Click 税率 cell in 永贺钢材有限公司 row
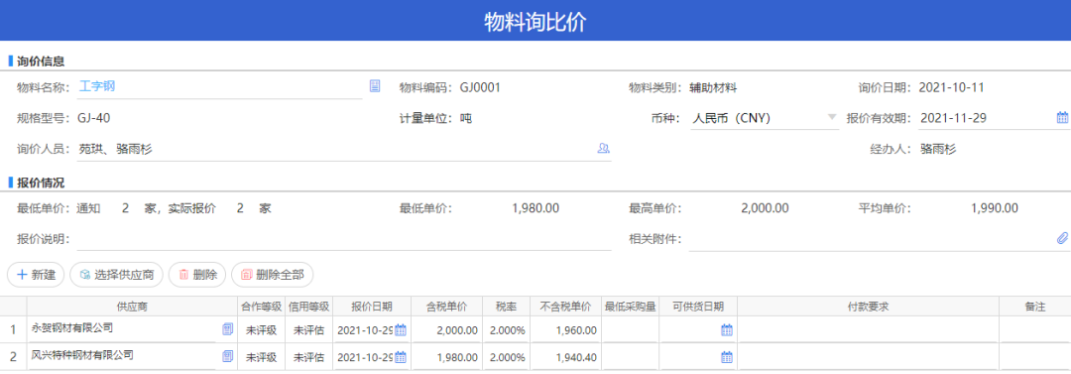 click(507, 330)
